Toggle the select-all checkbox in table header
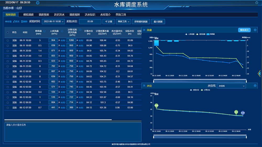The width and height of the screenshot is (262, 147). [x=8, y=33]
